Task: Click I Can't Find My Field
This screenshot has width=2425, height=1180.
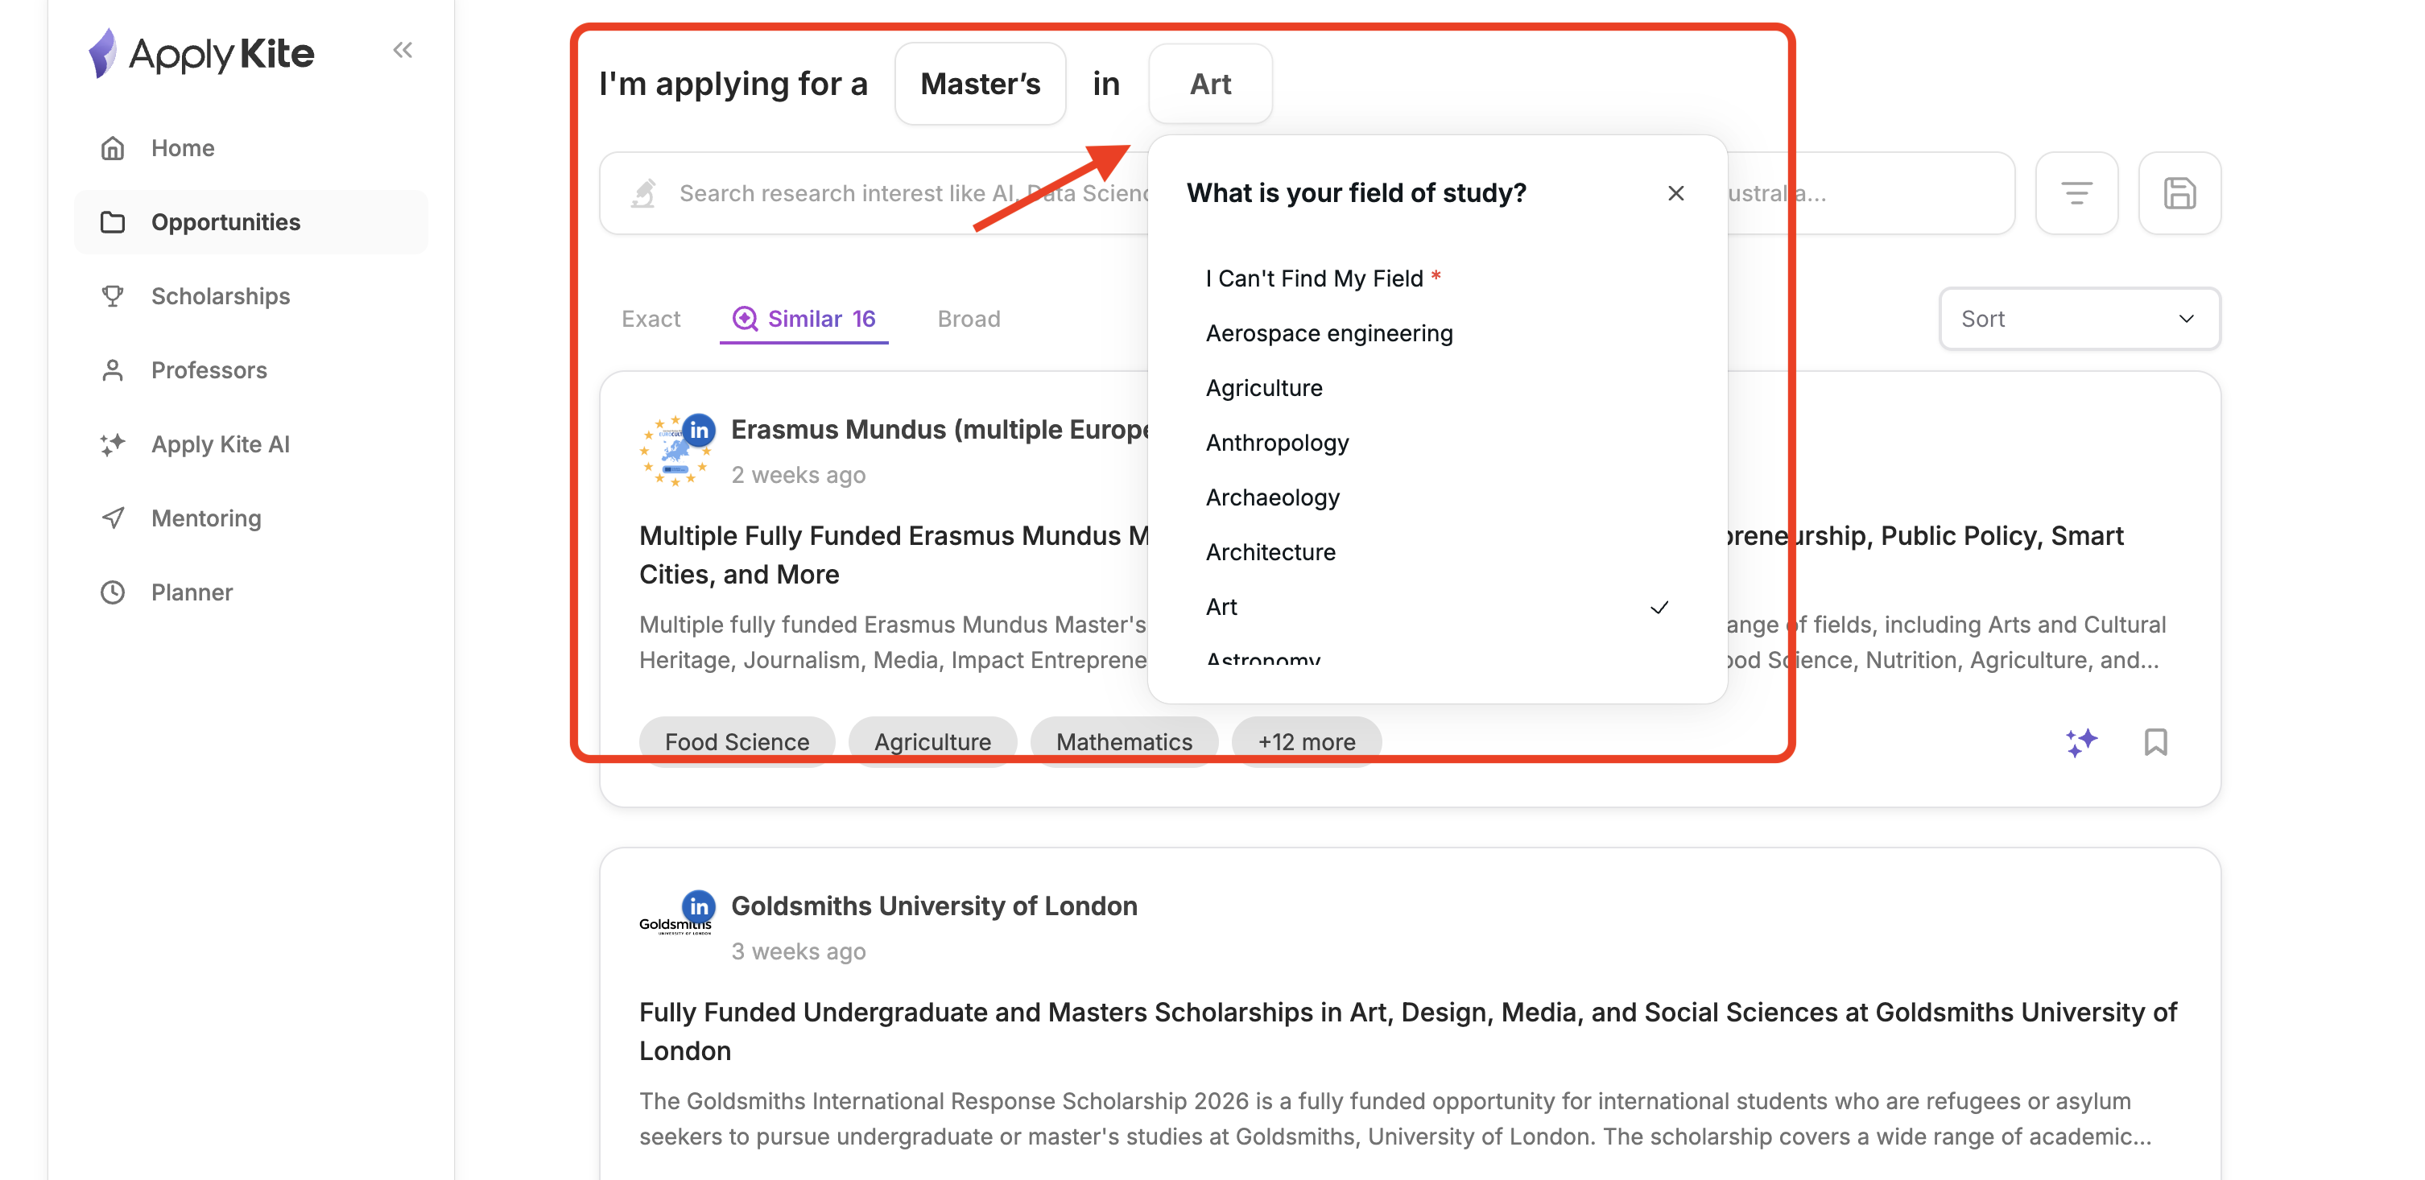Action: 1313,278
